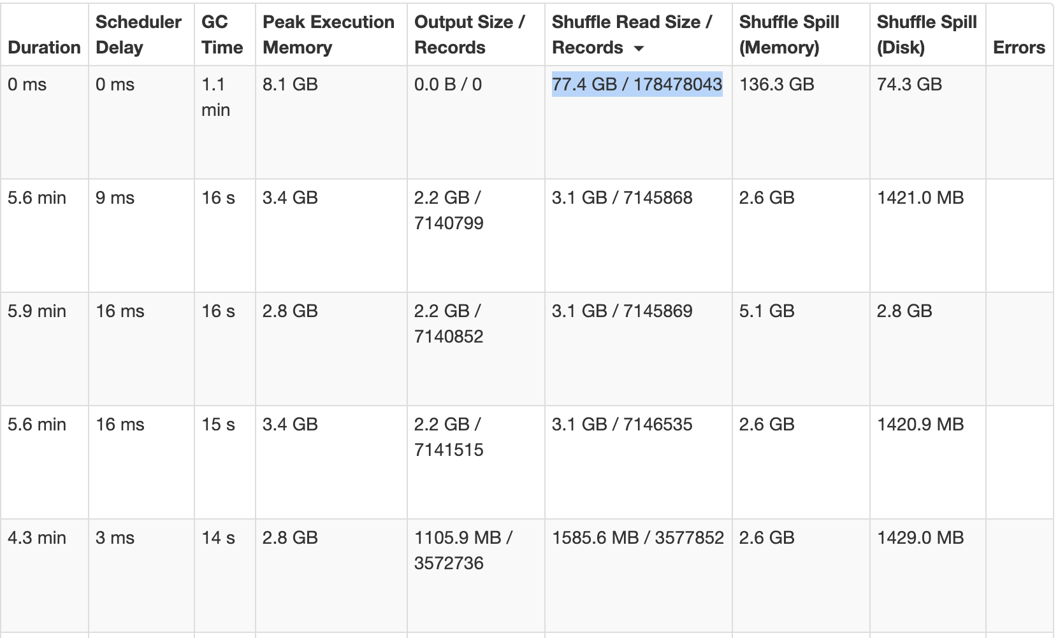1058x638 pixels.
Task: Sort by GC Time column
Action: (222, 34)
